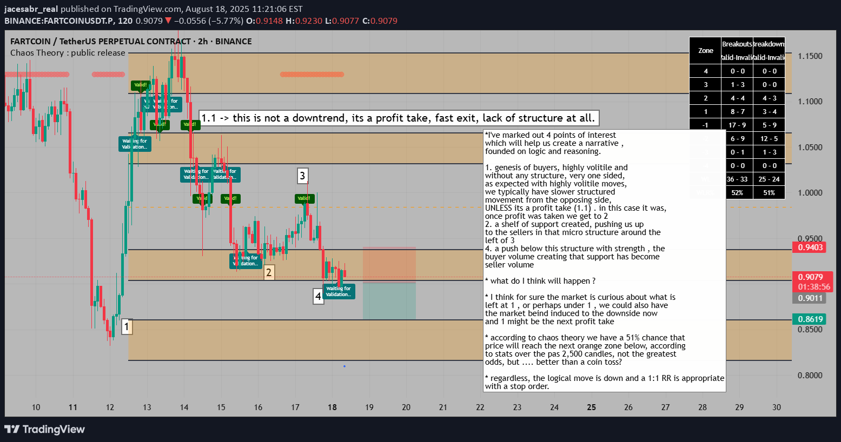Click the '4 - 3' breakdown cell for zone 2
Screen dimensions: 841x442
[x=769, y=98]
